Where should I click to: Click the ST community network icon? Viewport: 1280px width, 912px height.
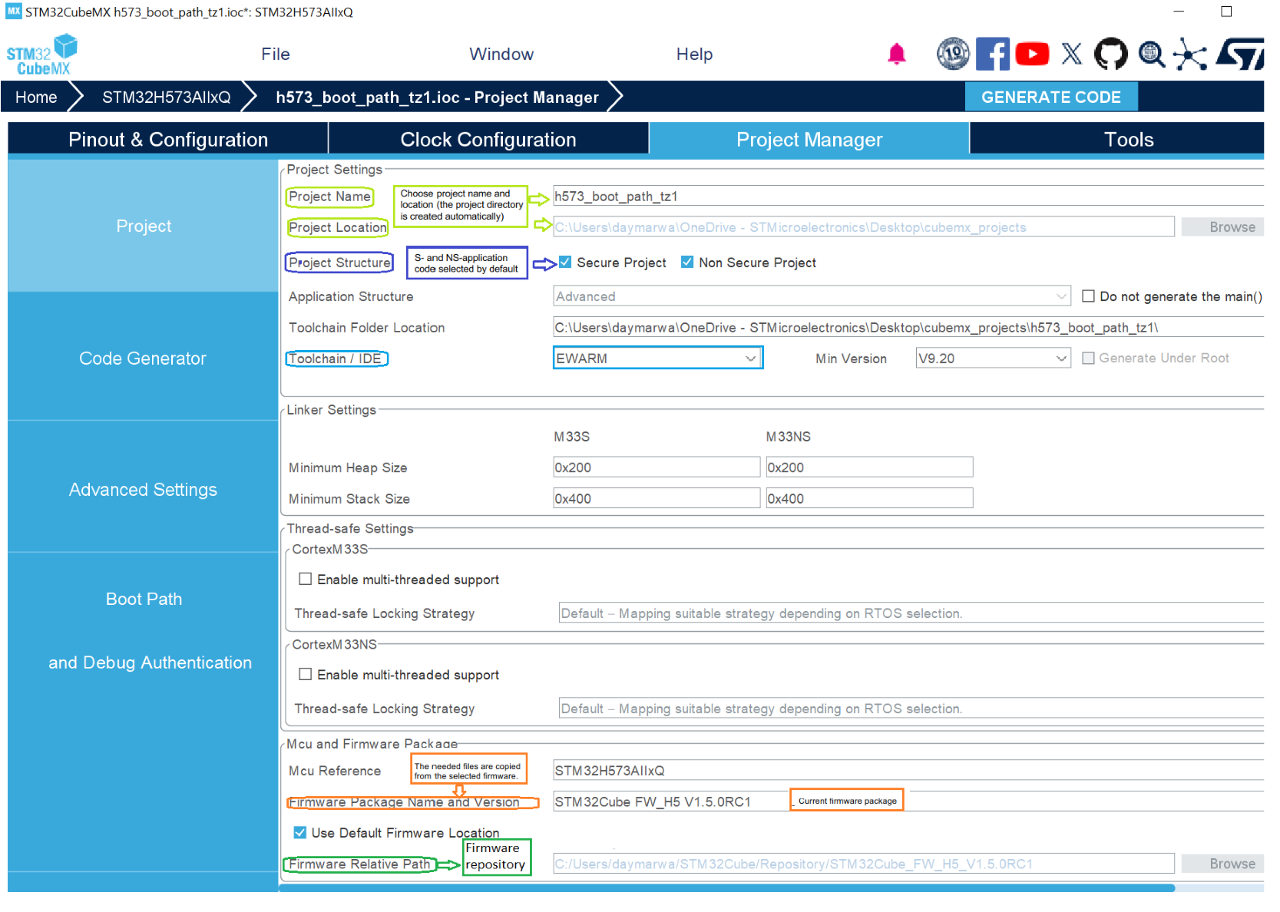(x=1189, y=54)
